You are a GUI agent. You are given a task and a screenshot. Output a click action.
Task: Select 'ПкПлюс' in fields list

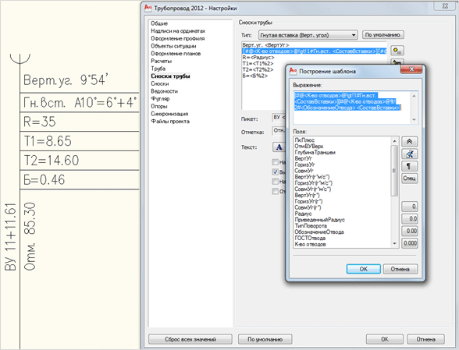[x=304, y=140]
